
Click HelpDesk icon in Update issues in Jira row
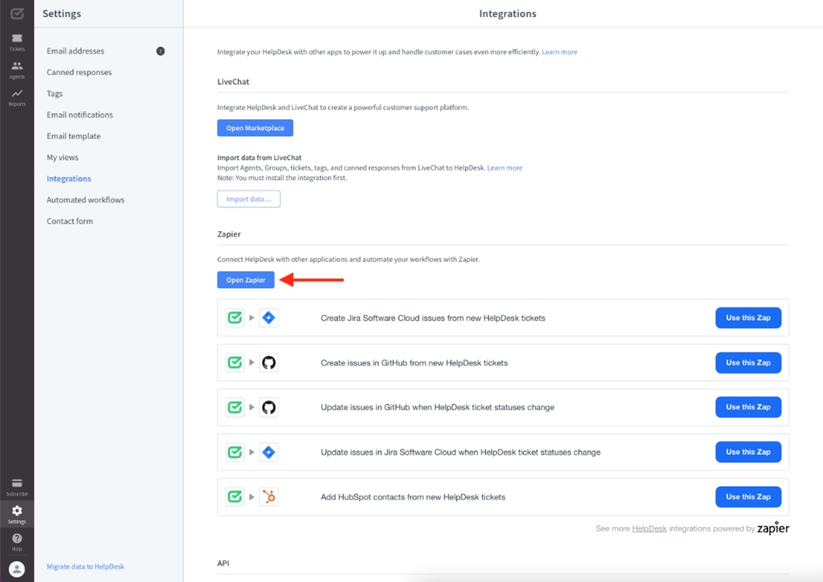[x=235, y=452]
